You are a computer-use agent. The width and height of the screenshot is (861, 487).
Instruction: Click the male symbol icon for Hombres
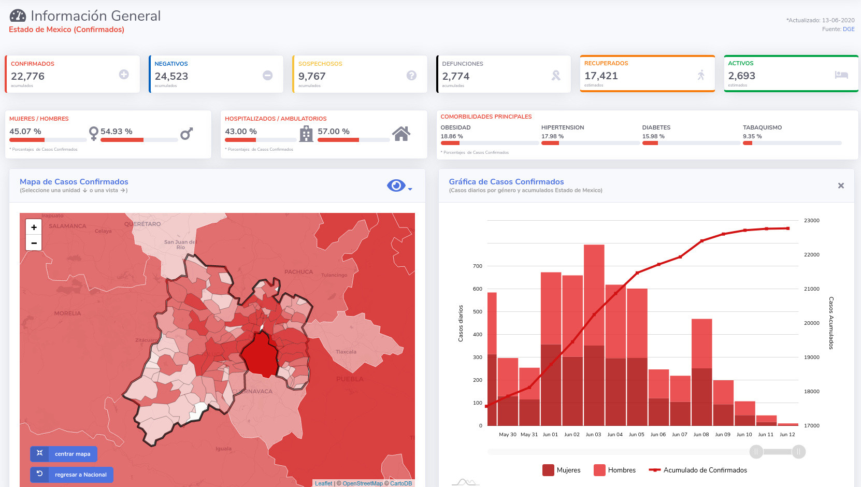(186, 134)
